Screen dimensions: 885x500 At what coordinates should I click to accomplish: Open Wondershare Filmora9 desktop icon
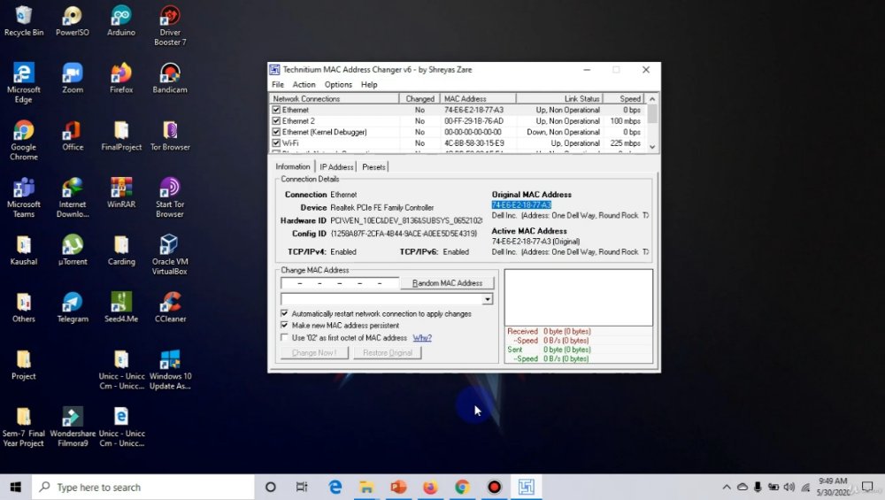click(x=73, y=427)
